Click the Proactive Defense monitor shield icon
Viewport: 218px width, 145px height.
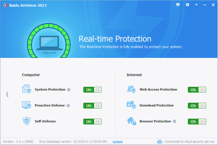pos(27,105)
